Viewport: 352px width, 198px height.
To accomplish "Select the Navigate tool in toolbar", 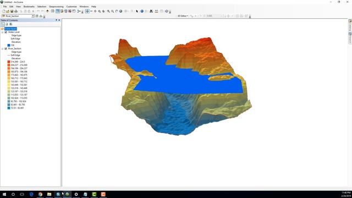I will click(x=87, y=11).
